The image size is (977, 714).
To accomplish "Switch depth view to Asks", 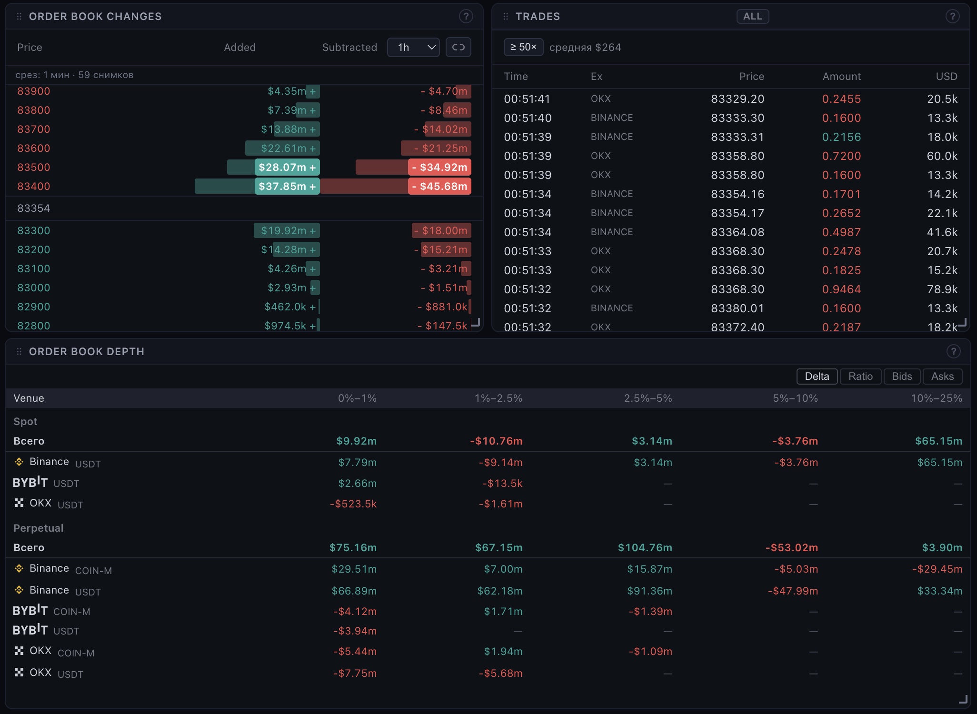I will pos(942,377).
